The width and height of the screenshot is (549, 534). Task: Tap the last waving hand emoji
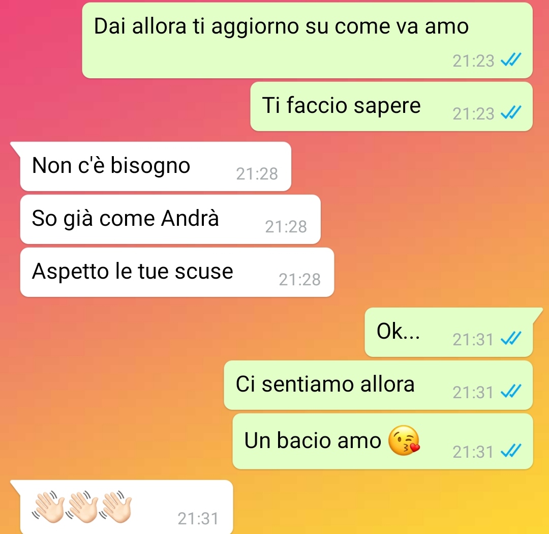coord(115,507)
